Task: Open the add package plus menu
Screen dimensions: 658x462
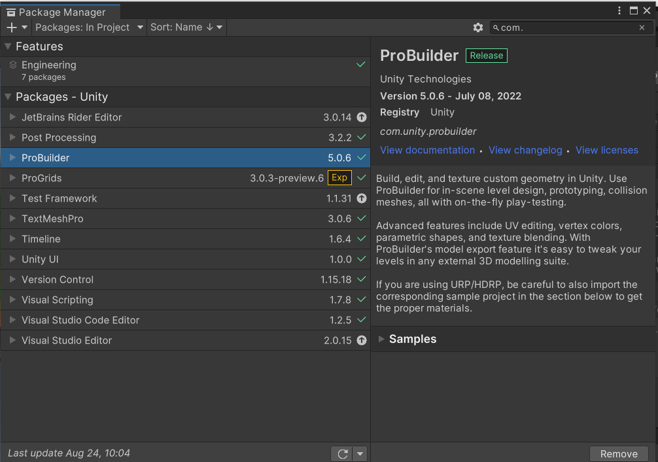Action: coord(17,27)
